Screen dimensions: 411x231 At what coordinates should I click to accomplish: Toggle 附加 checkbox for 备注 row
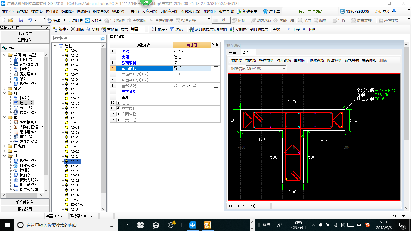(216, 97)
